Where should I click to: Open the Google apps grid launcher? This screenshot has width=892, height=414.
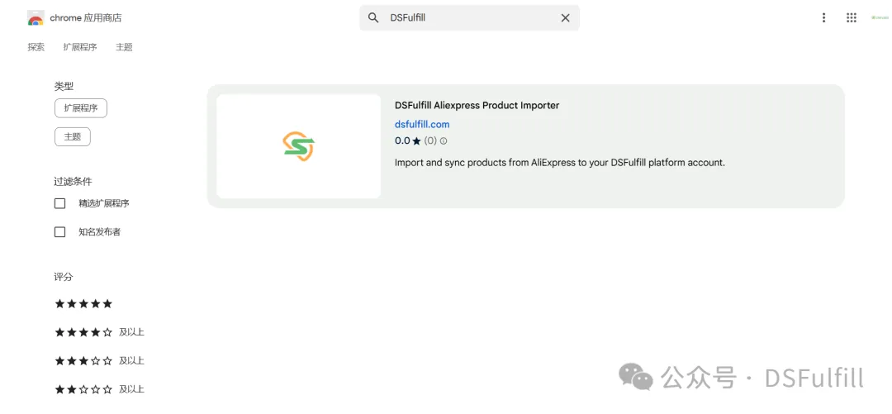852,18
